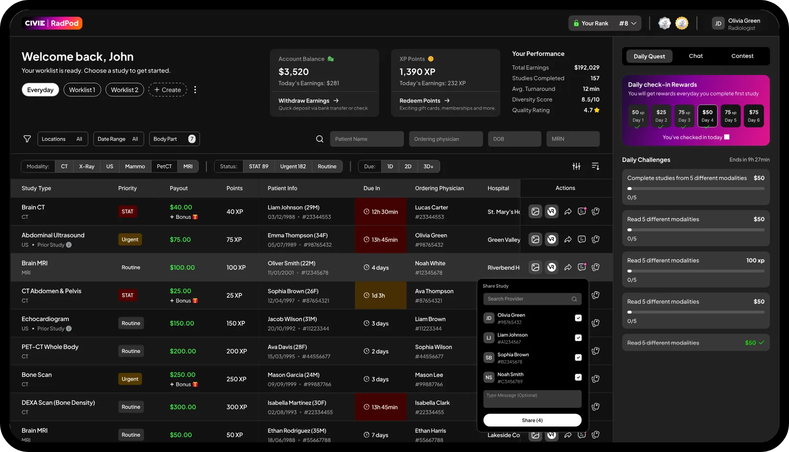Click the filter funnel icon
789x452 pixels.
[x=27, y=139]
